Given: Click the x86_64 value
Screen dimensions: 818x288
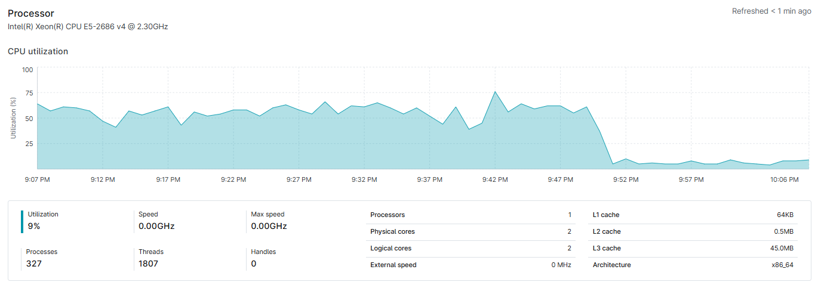Looking at the screenshot, I should tap(783, 265).
